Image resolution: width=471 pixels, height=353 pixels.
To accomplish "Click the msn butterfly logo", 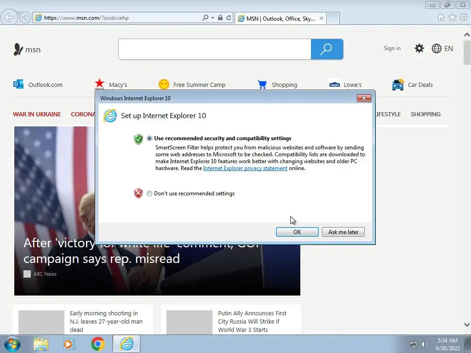I will coord(18,49).
